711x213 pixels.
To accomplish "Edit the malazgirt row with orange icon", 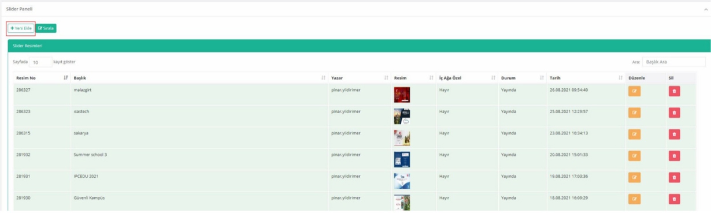I will tap(634, 91).
